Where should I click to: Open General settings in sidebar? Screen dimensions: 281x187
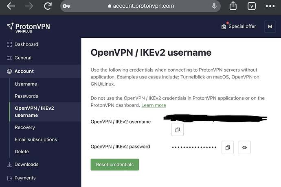[x=23, y=58]
